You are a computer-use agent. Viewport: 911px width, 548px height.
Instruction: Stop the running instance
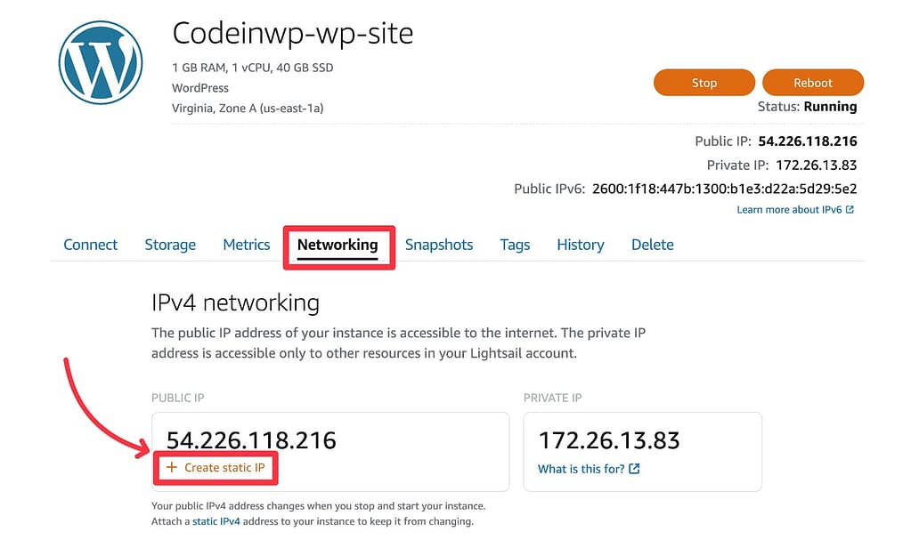coord(704,82)
